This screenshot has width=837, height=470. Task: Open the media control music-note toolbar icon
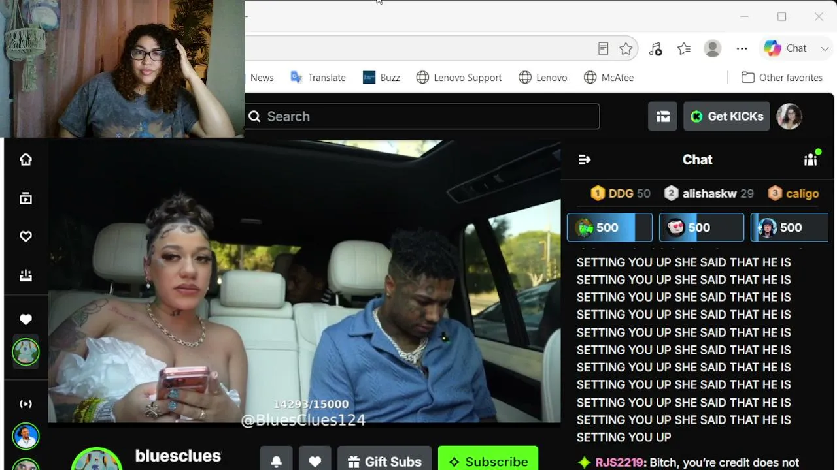(655, 48)
